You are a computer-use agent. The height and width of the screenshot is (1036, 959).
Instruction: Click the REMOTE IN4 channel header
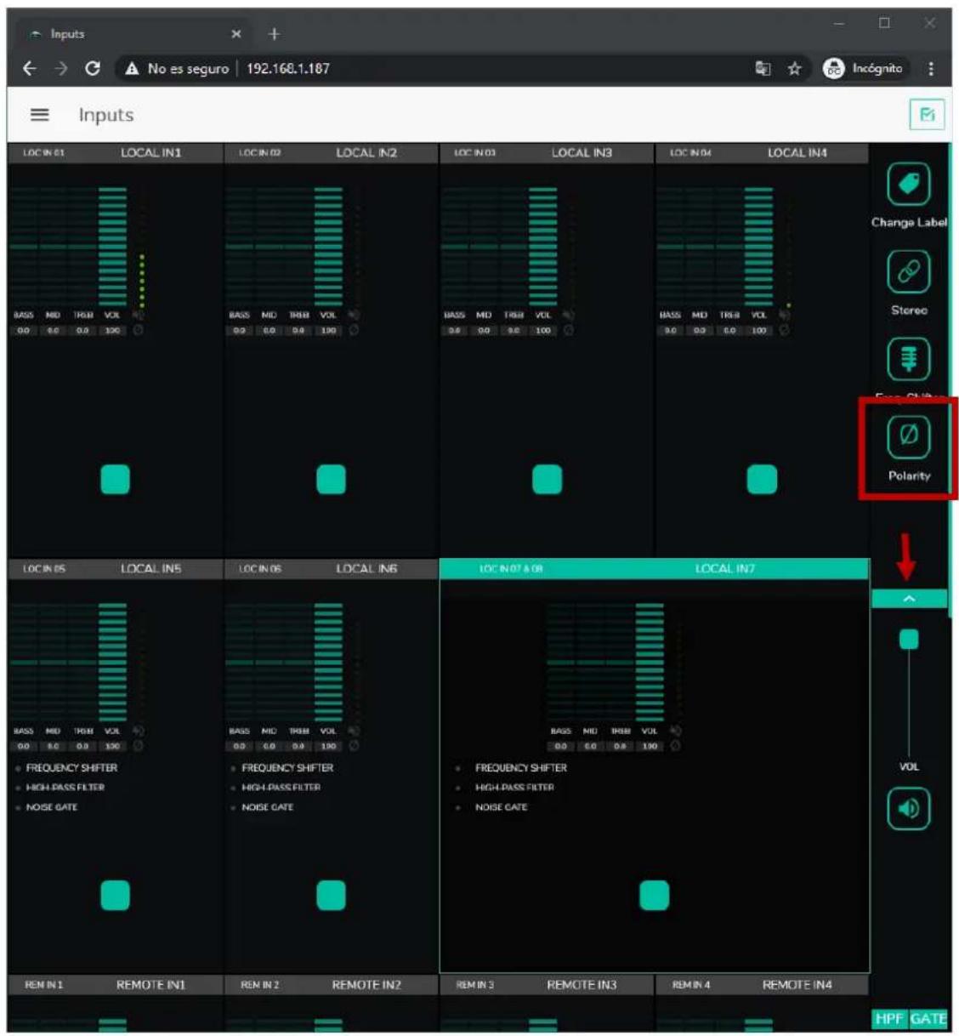[x=762, y=984]
